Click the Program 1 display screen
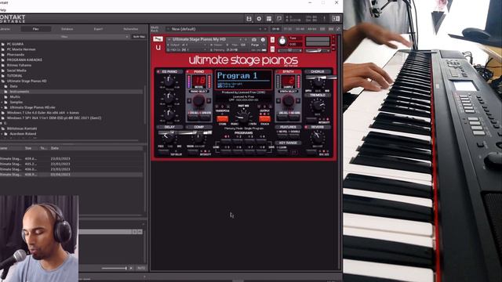The image size is (502, 282). [243, 80]
